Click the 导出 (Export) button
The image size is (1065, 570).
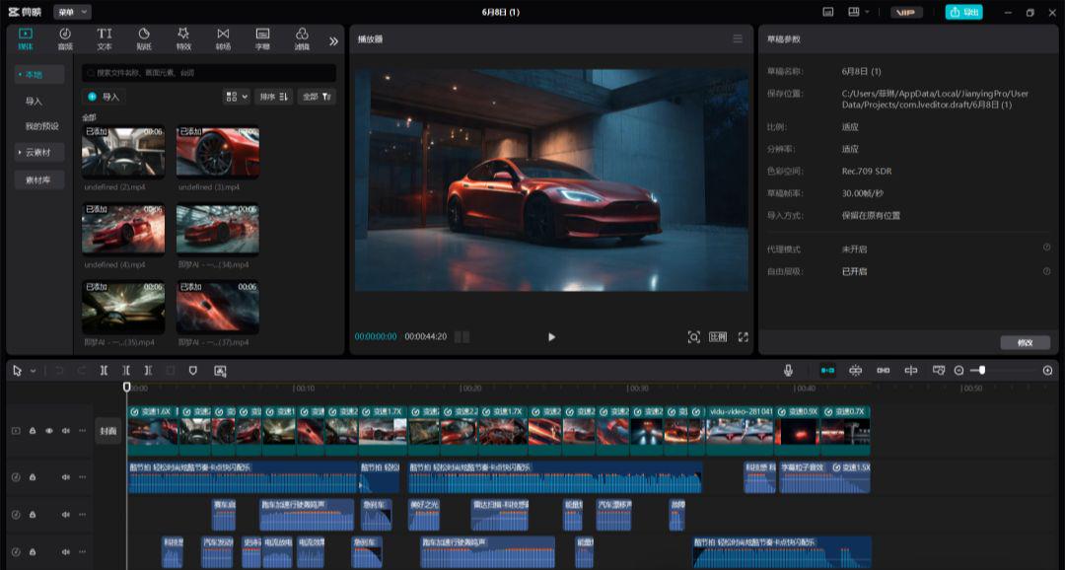click(962, 12)
